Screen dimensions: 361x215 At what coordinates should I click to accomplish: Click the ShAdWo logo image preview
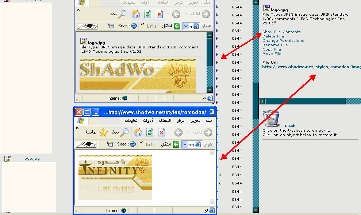[138, 76]
